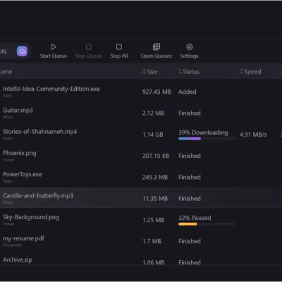Click the Start Queue play icon
This screenshot has height=282, width=282.
(54, 47)
